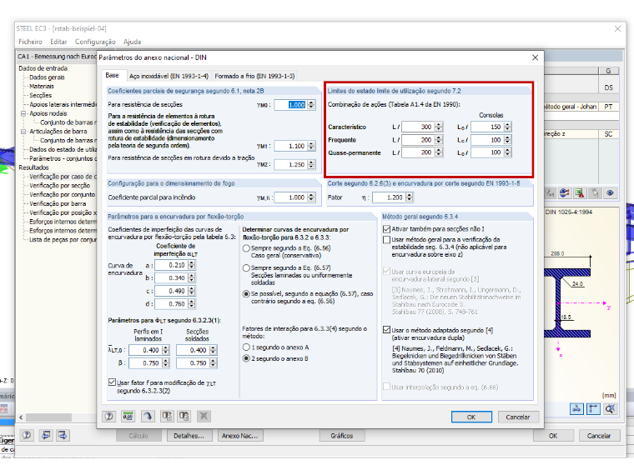Click the pick-pointer selection icon in main window
Screen dimensions: 634x475
pyautogui.click(x=595, y=193)
